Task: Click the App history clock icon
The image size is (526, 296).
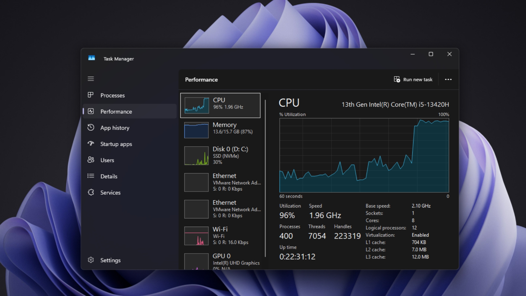Action: point(91,127)
